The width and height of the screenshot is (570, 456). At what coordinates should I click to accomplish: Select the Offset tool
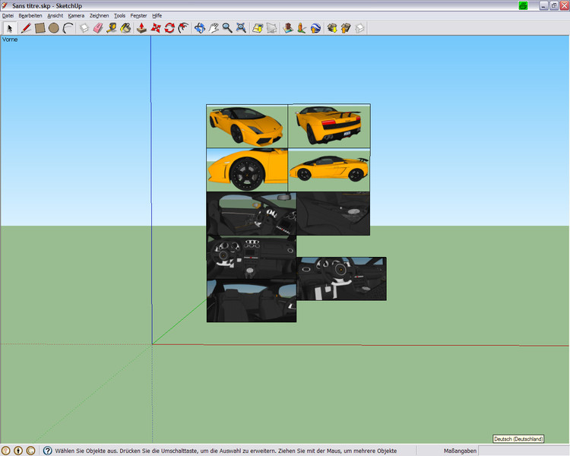click(x=183, y=28)
